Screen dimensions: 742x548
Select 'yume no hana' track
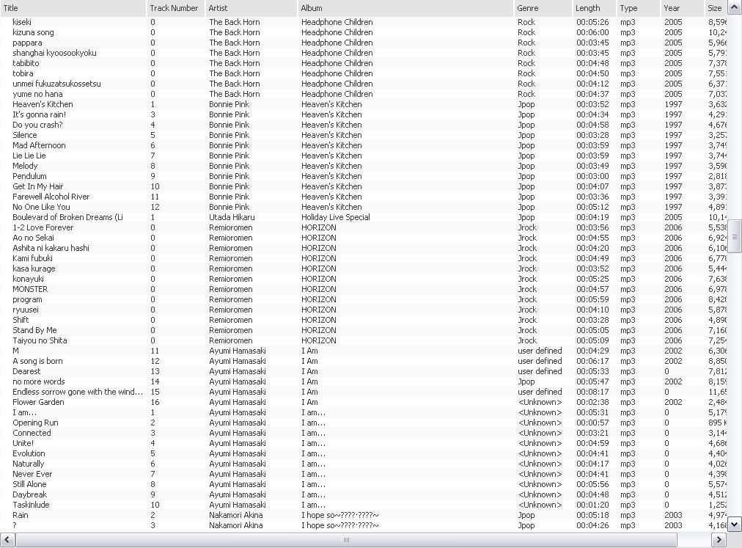pos(37,94)
